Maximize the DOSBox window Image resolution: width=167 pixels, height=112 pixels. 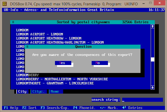[x=150, y=3]
